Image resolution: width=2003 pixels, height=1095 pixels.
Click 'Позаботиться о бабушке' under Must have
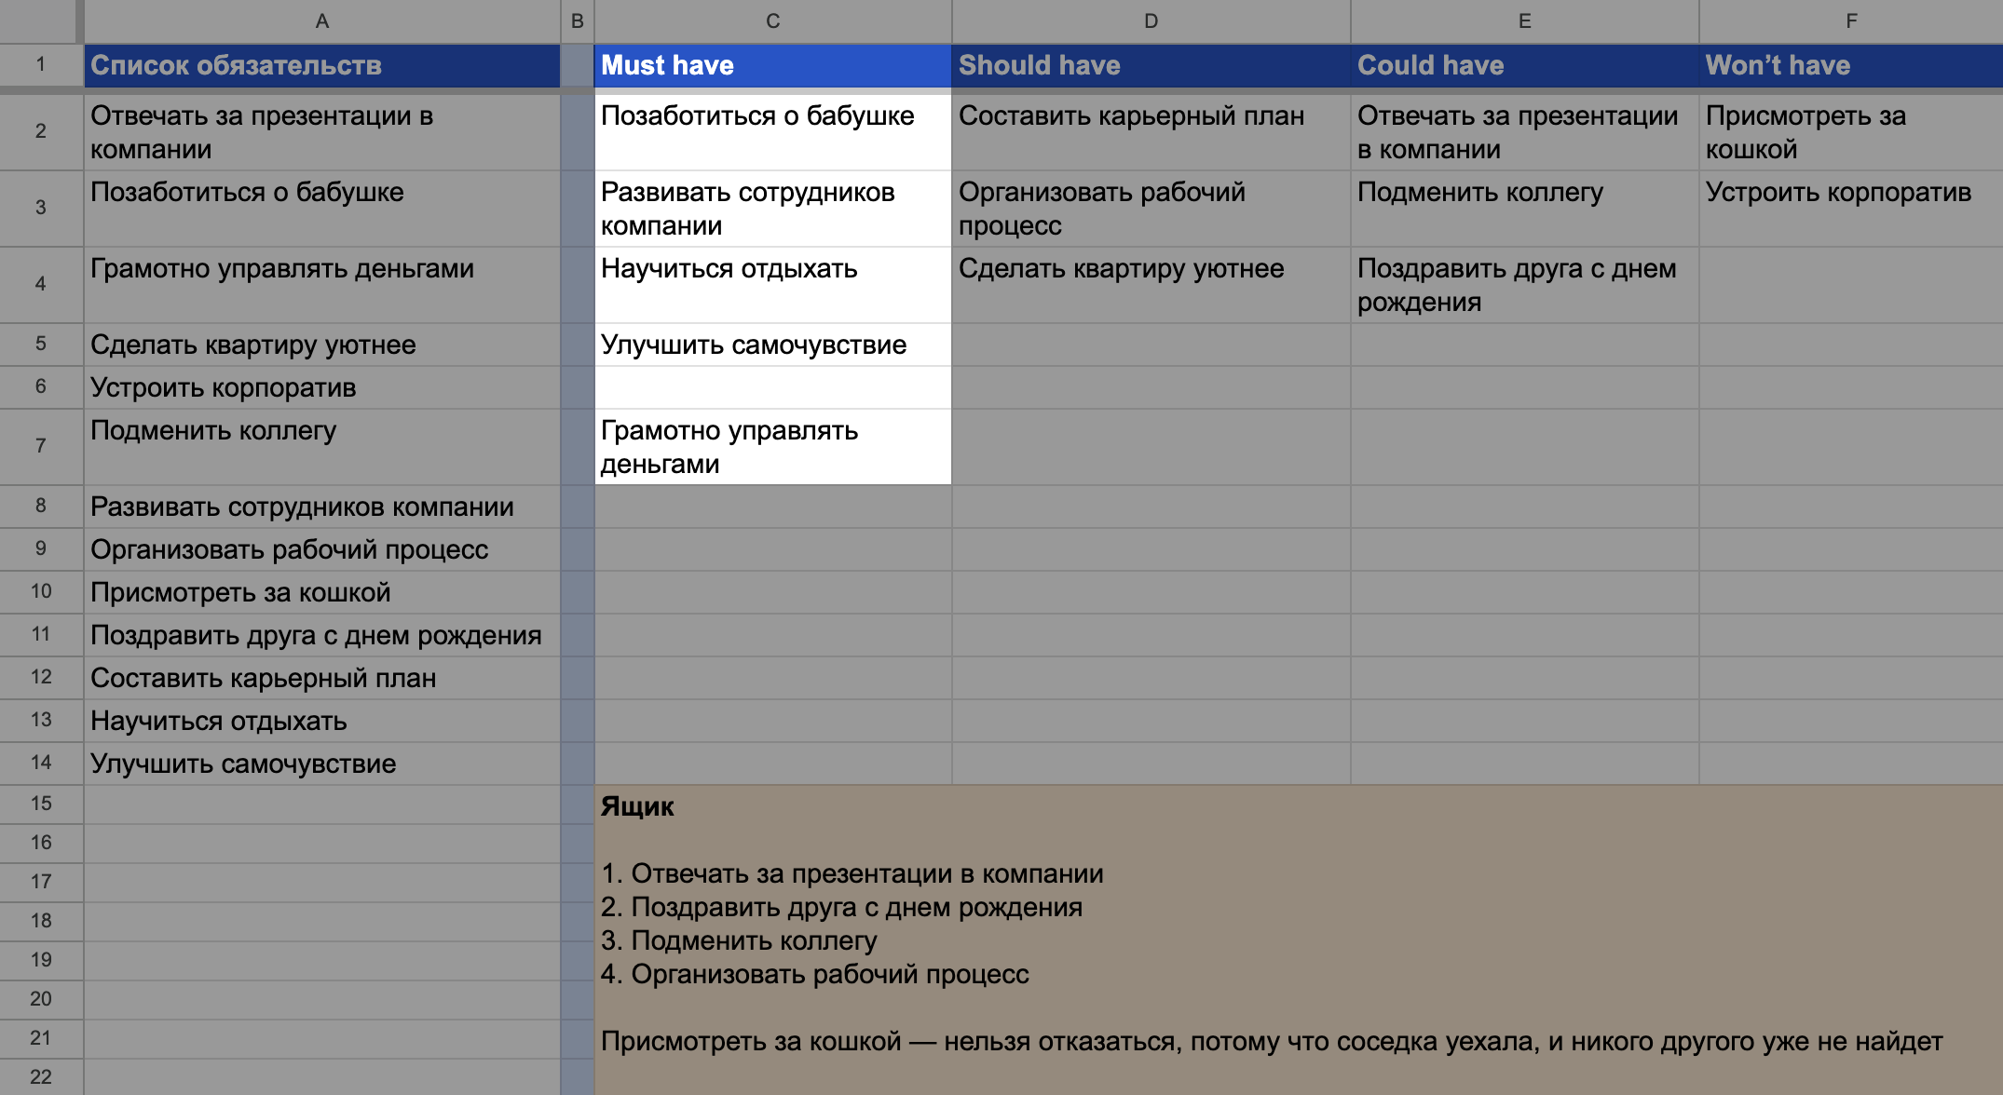(773, 132)
